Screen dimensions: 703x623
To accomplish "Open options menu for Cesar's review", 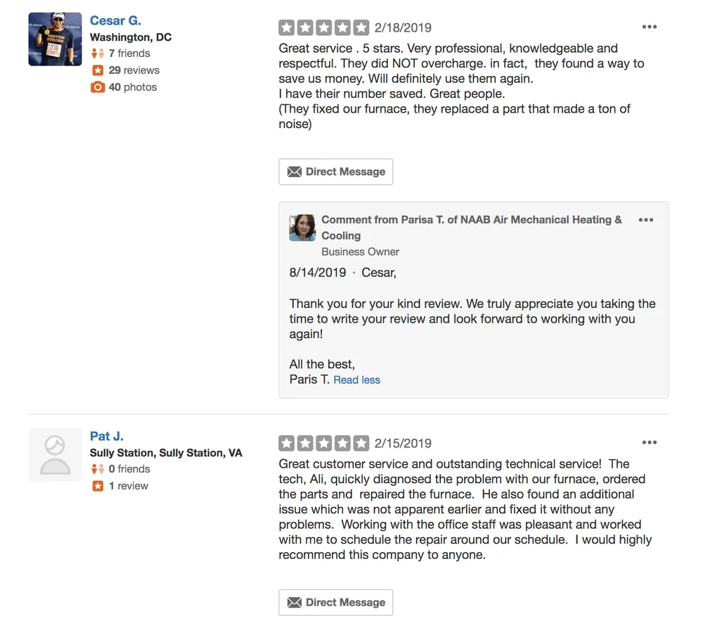I will click(649, 27).
